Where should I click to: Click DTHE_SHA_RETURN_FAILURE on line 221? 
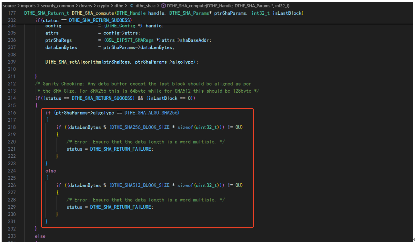pos(120,149)
